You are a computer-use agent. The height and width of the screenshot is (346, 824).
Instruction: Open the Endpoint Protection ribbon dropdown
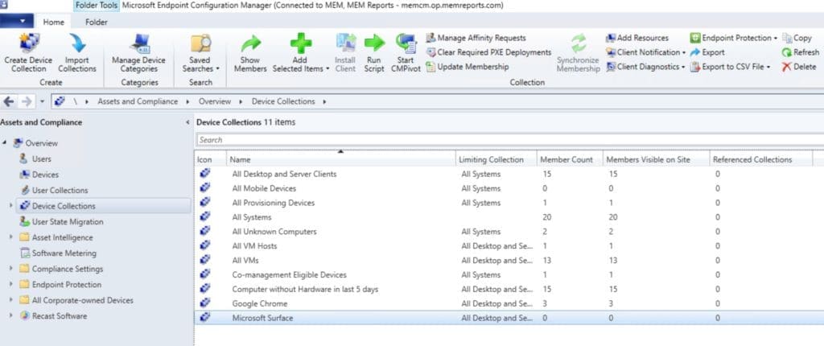733,38
